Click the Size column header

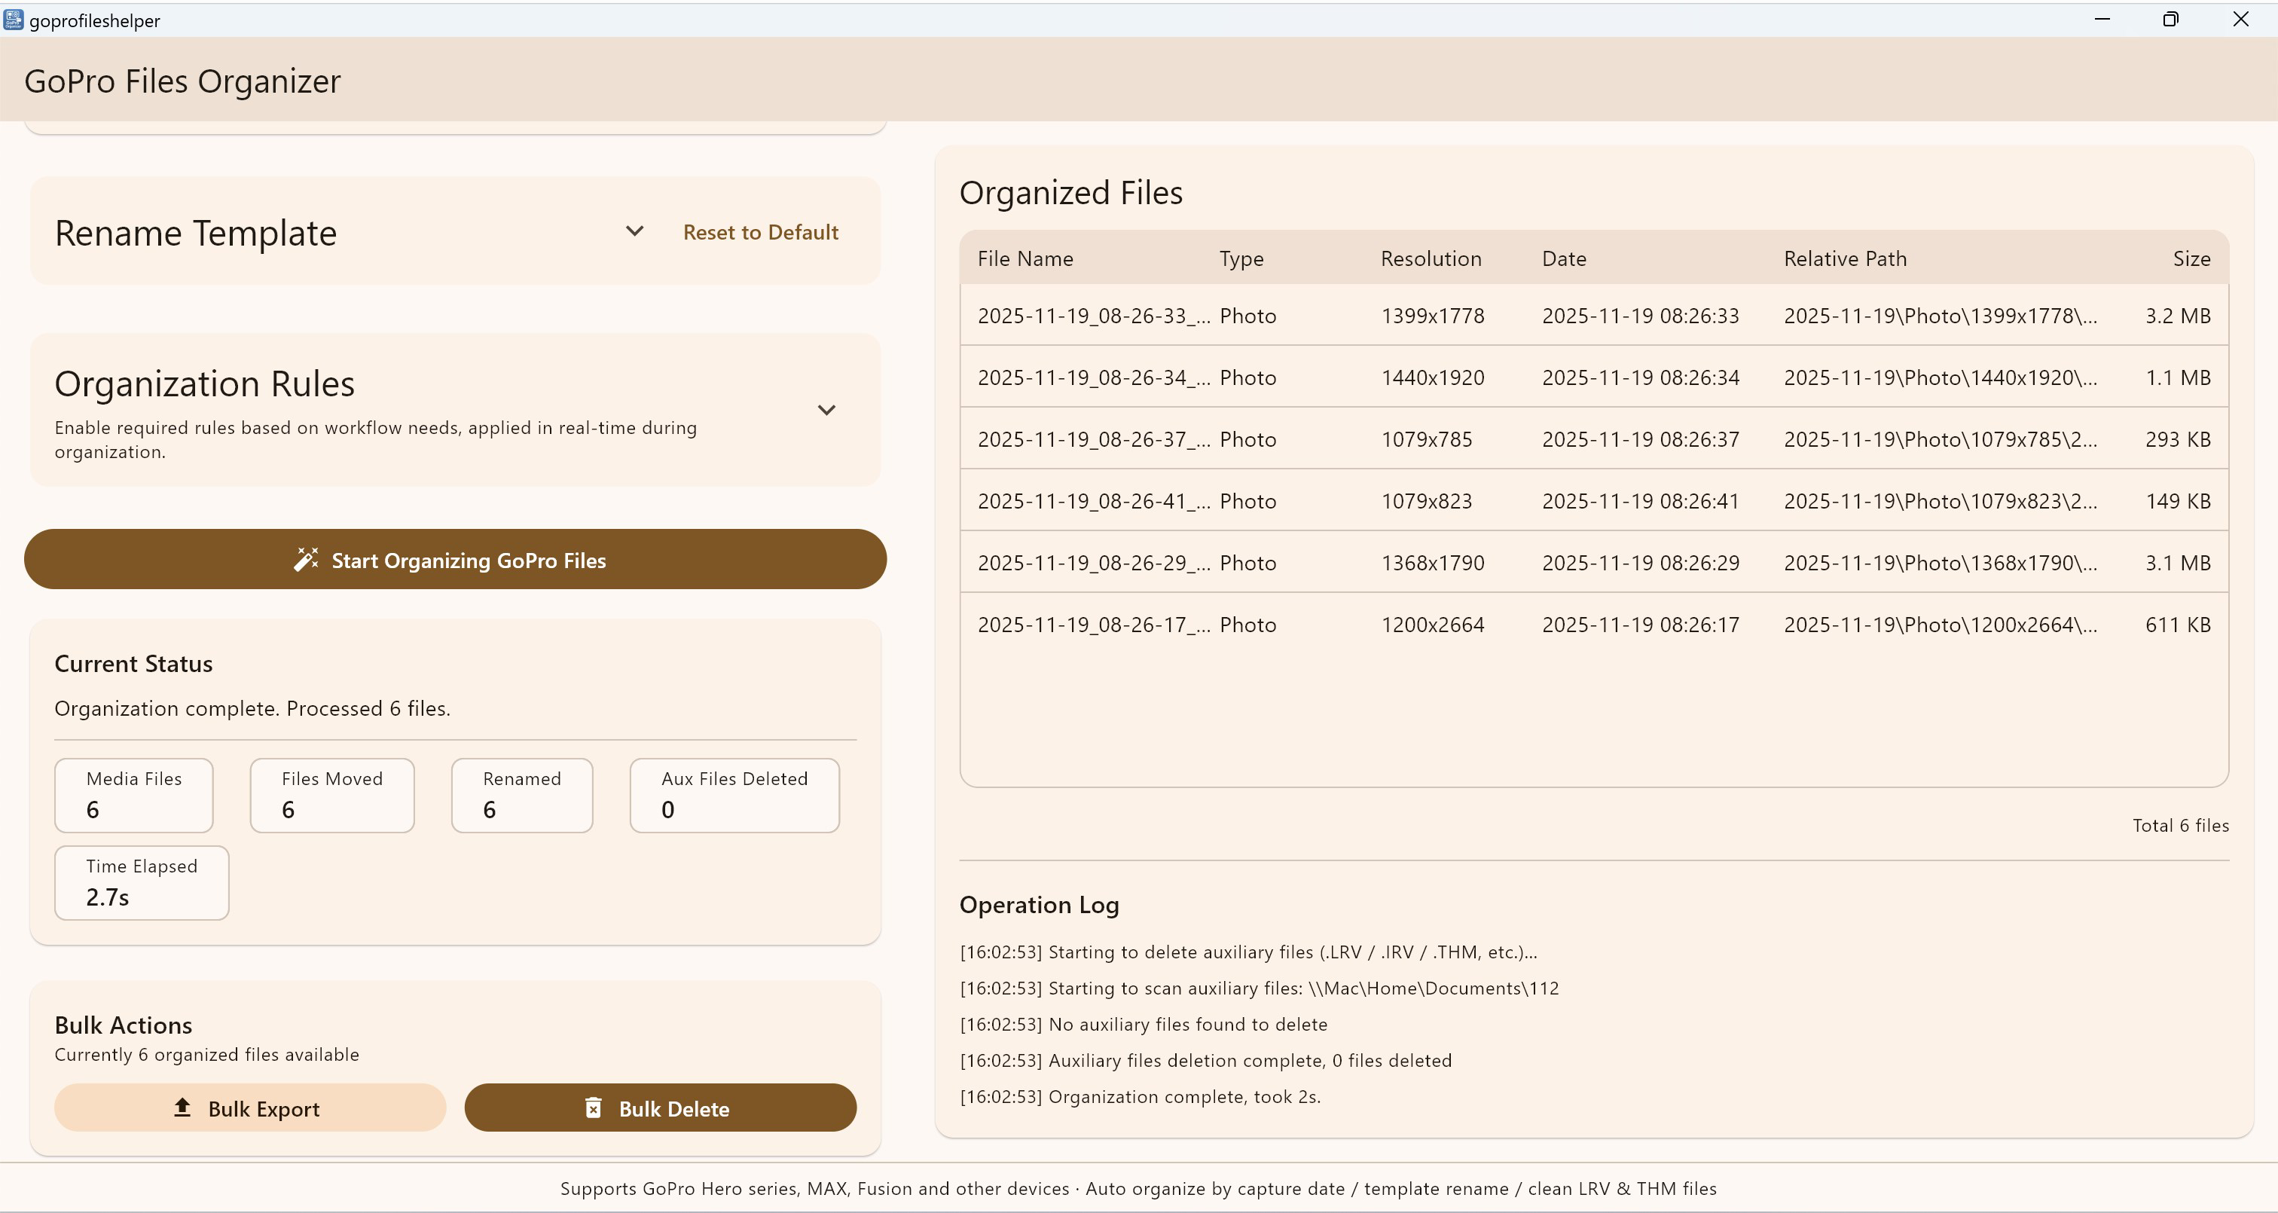[2191, 258]
